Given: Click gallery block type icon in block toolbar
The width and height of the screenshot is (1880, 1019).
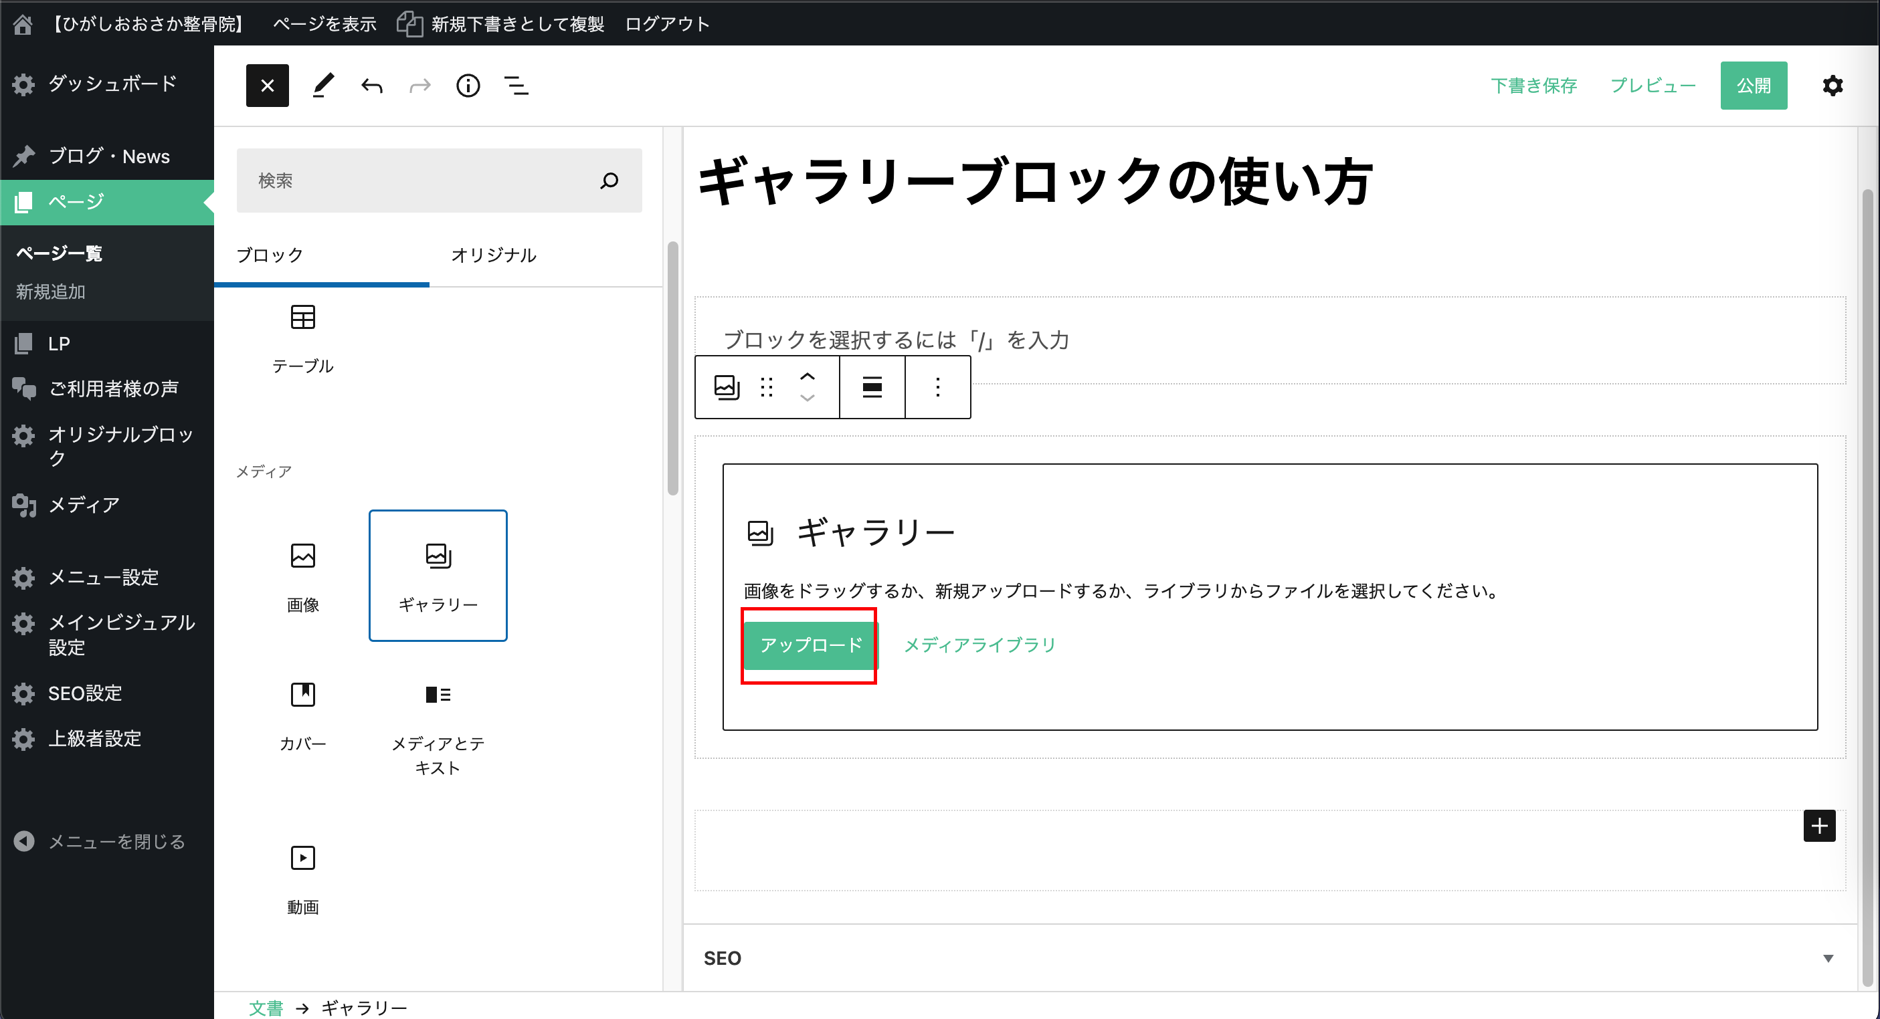Looking at the screenshot, I should (726, 387).
